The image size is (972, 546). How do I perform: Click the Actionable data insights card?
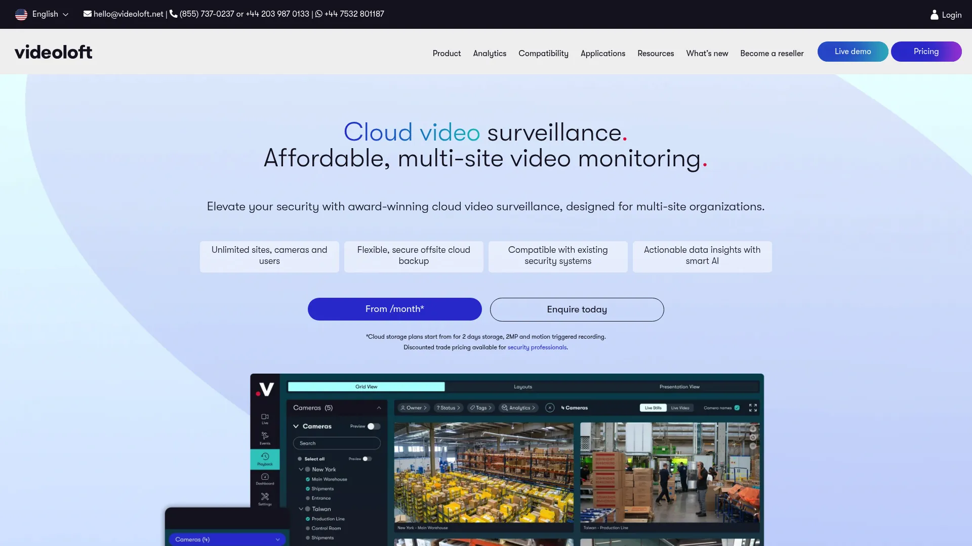(702, 256)
